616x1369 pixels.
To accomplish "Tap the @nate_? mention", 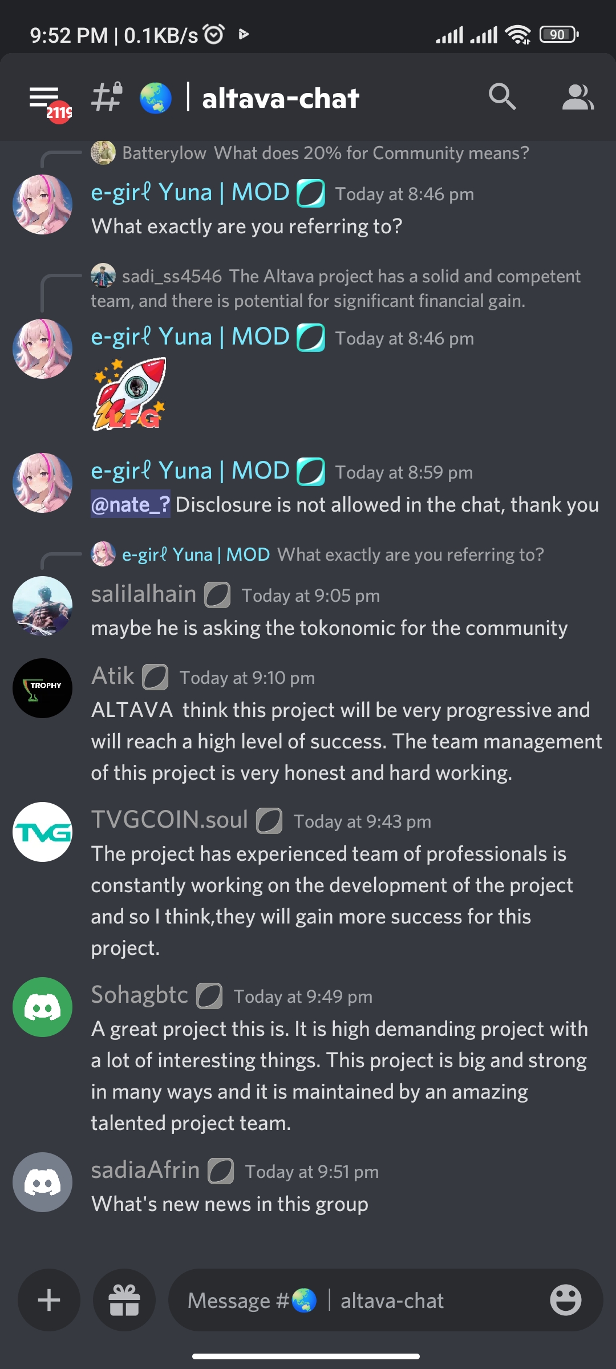I will tap(131, 504).
